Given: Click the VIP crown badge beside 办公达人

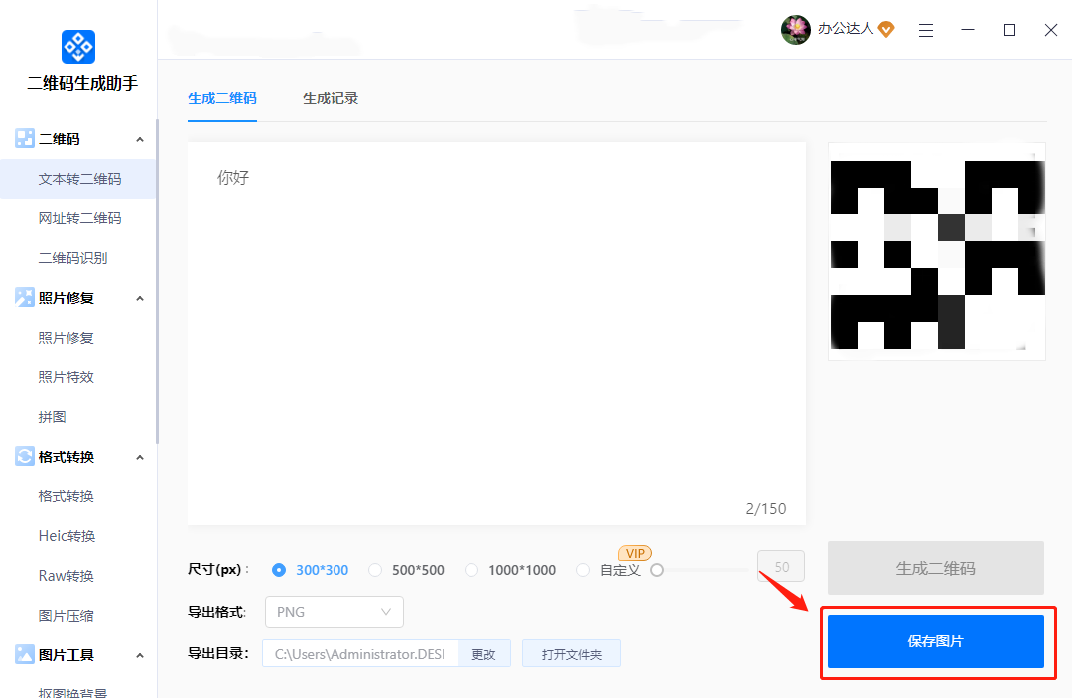Looking at the screenshot, I should point(886,30).
